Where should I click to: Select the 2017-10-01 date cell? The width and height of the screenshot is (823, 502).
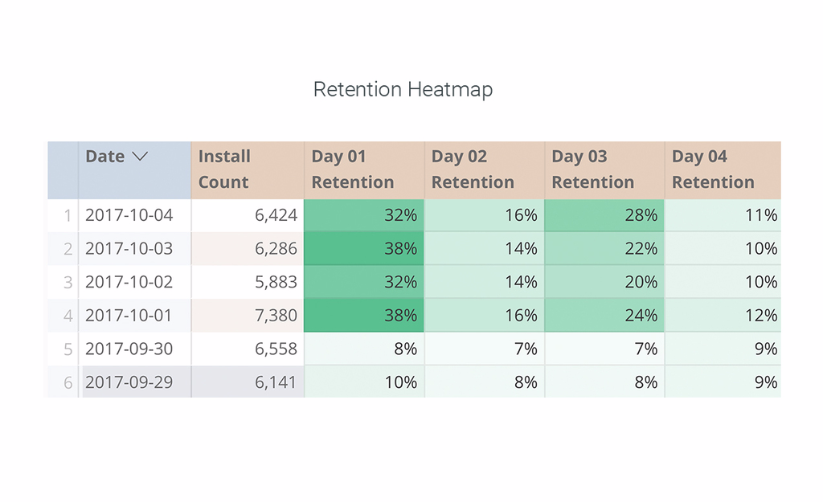point(129,316)
